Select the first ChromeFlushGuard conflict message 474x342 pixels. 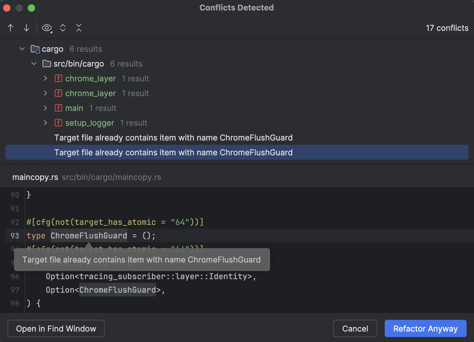pyautogui.click(x=173, y=137)
